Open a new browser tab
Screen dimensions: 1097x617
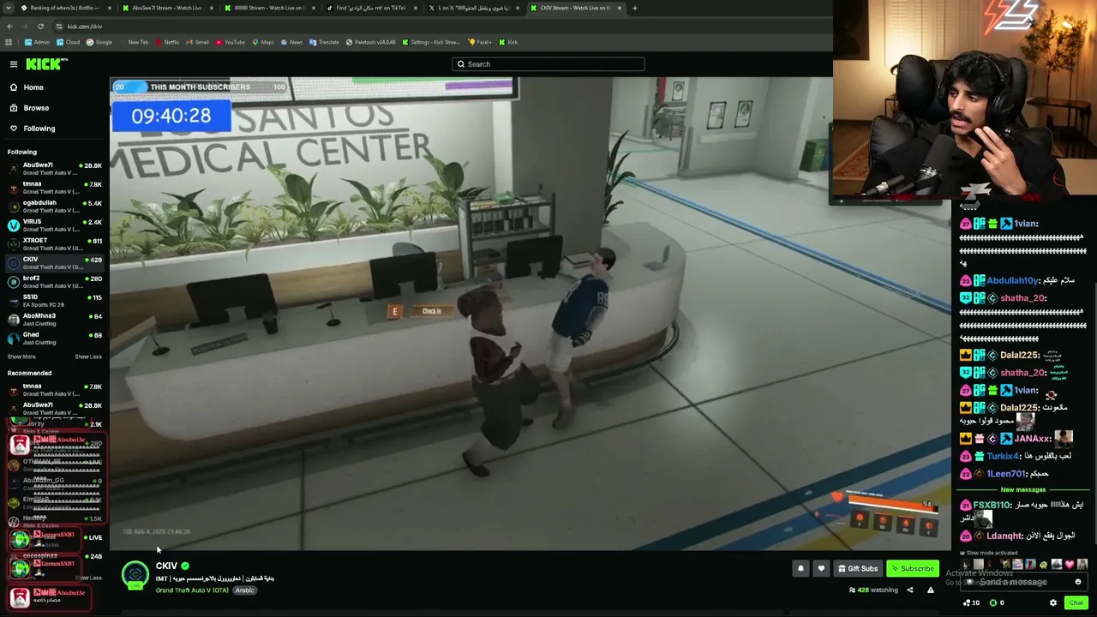tap(634, 8)
